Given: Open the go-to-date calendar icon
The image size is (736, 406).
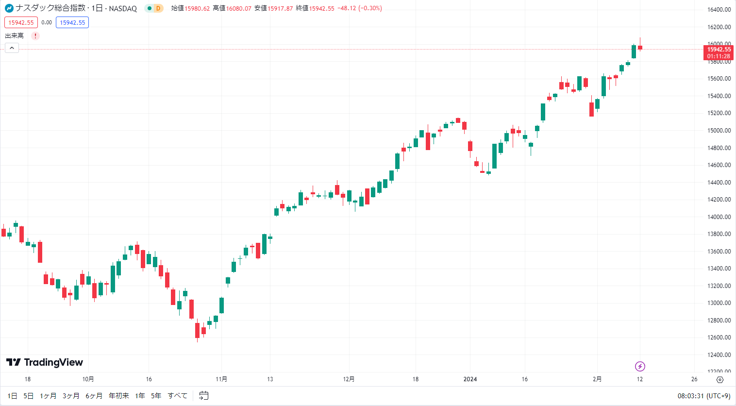Looking at the screenshot, I should click(x=204, y=396).
